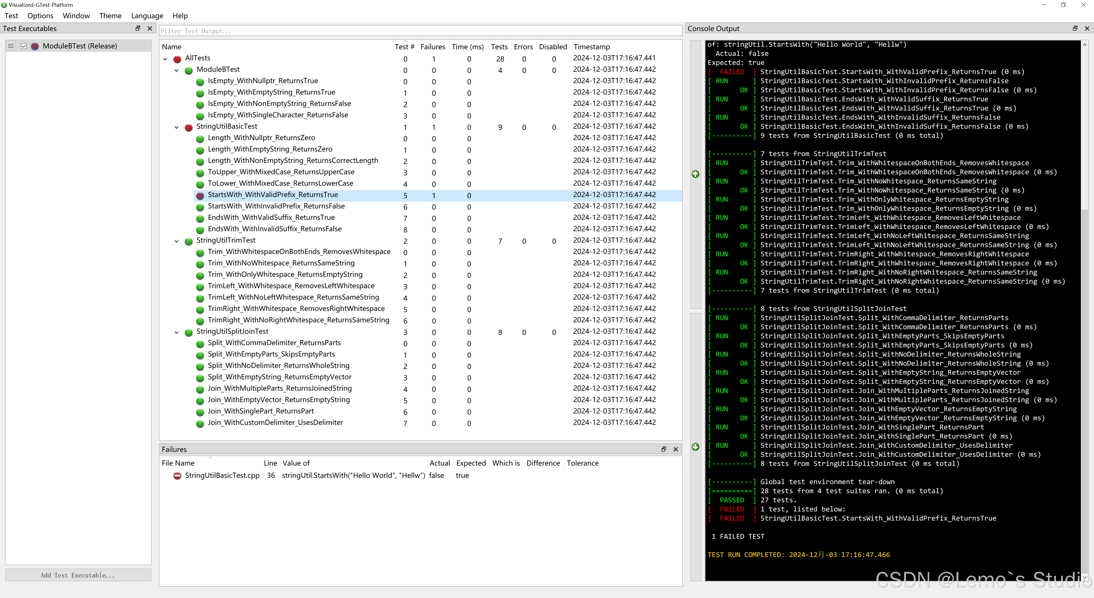The width and height of the screenshot is (1094, 598).
Task: Click the green down-arrow in console output
Action: (x=695, y=447)
